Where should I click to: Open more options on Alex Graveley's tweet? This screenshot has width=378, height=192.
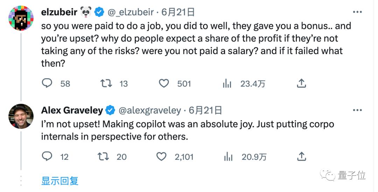[357, 110]
